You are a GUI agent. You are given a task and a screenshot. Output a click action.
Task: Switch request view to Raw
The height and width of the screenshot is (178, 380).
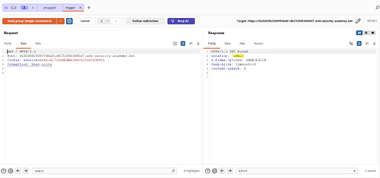tap(23, 44)
